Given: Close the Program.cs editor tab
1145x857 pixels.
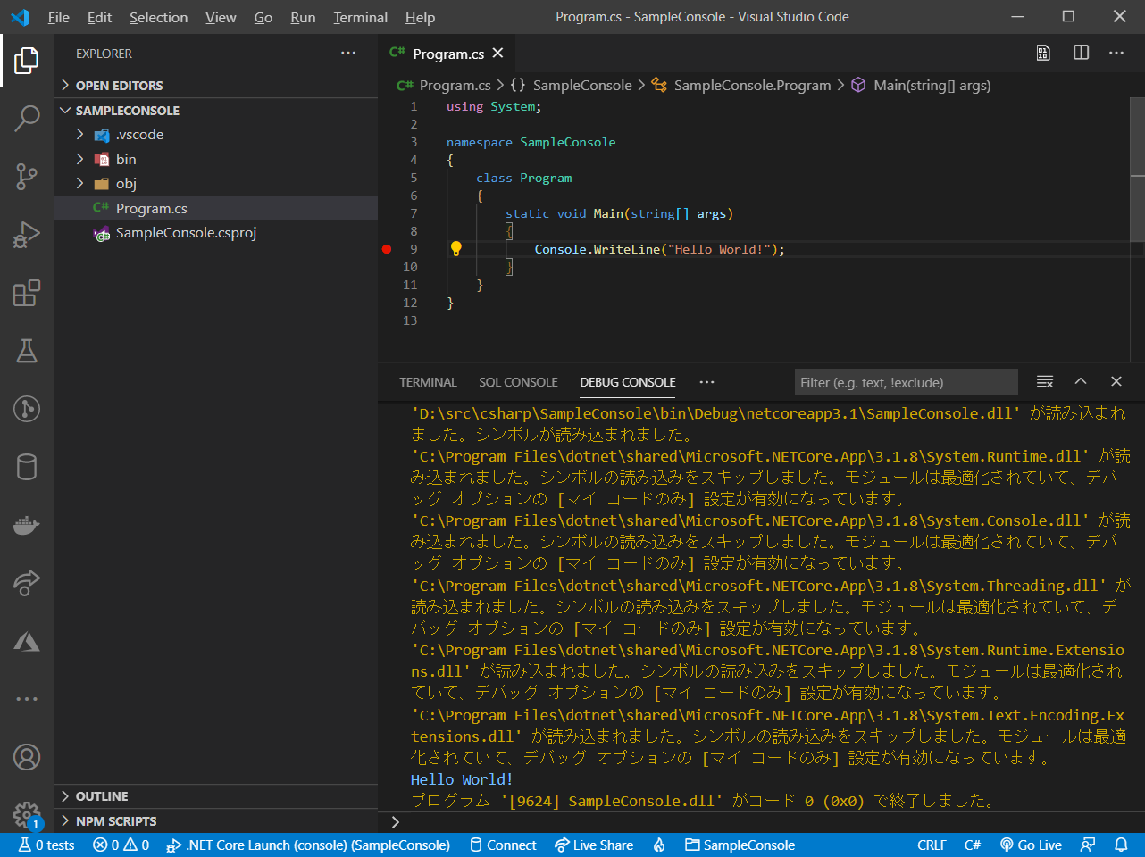Looking at the screenshot, I should pyautogui.click(x=497, y=53).
